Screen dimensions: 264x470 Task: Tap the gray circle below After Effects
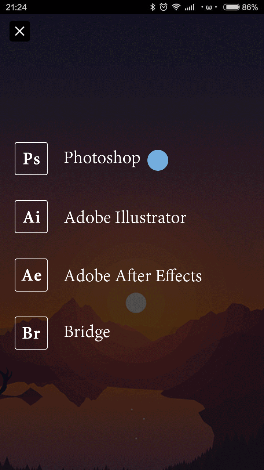pyautogui.click(x=136, y=303)
